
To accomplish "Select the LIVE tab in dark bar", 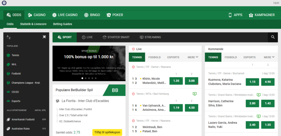I will pos(87,37).
